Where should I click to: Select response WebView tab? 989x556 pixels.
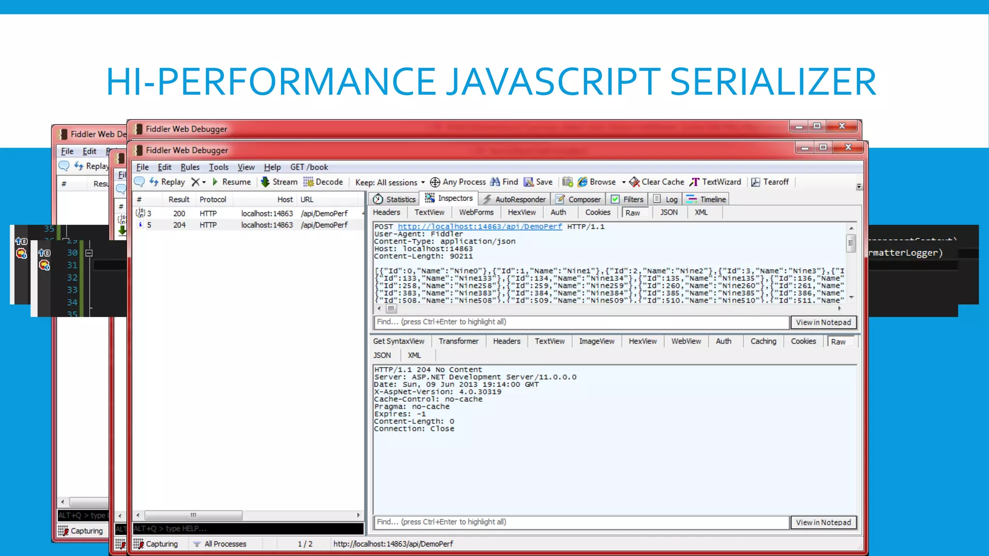click(x=686, y=341)
